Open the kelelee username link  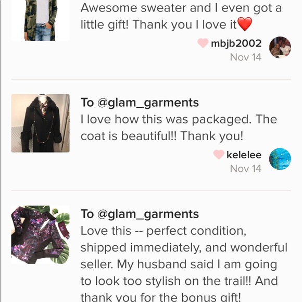pos(244,155)
